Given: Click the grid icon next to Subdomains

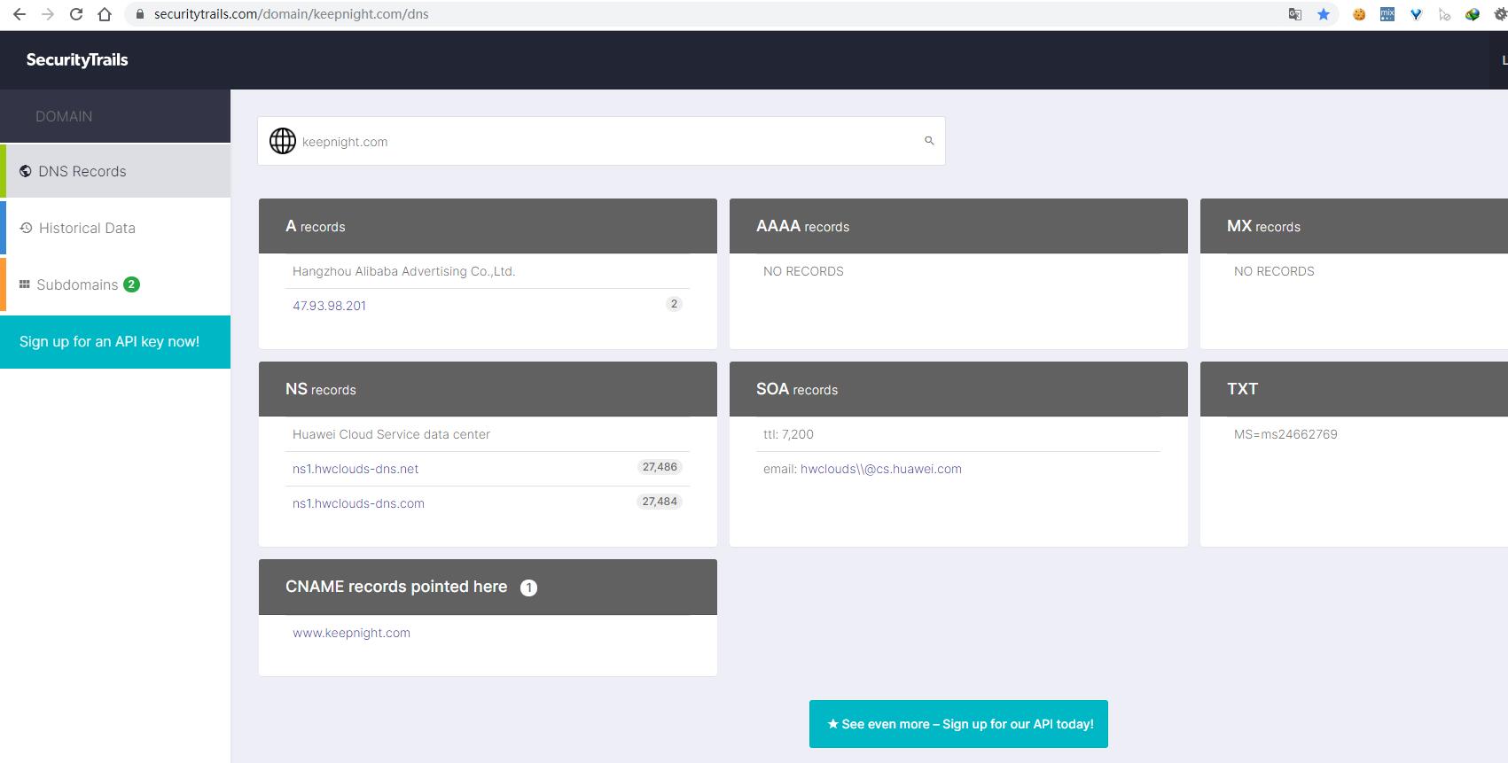Looking at the screenshot, I should pos(25,284).
